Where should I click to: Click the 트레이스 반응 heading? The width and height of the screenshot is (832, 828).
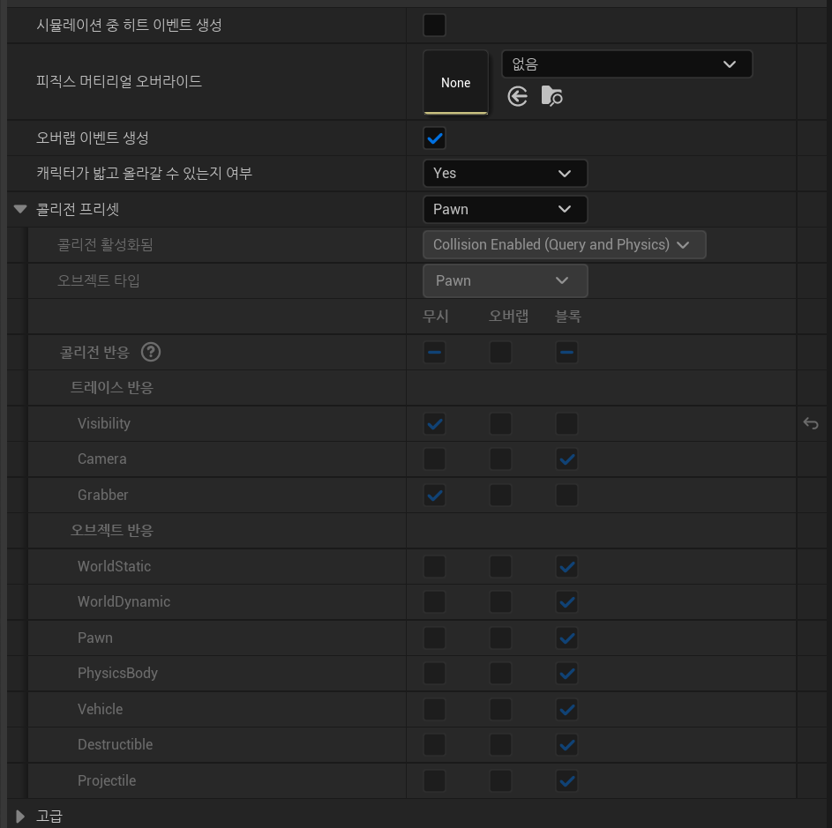click(112, 388)
